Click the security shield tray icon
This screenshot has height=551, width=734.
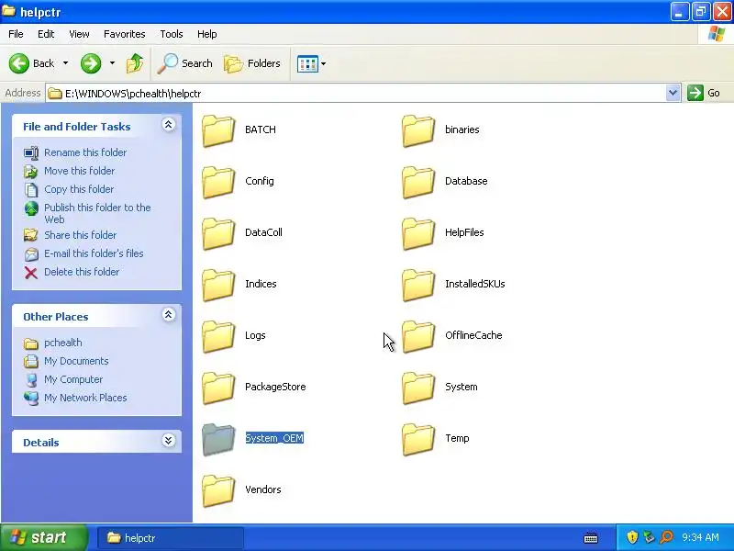click(632, 537)
